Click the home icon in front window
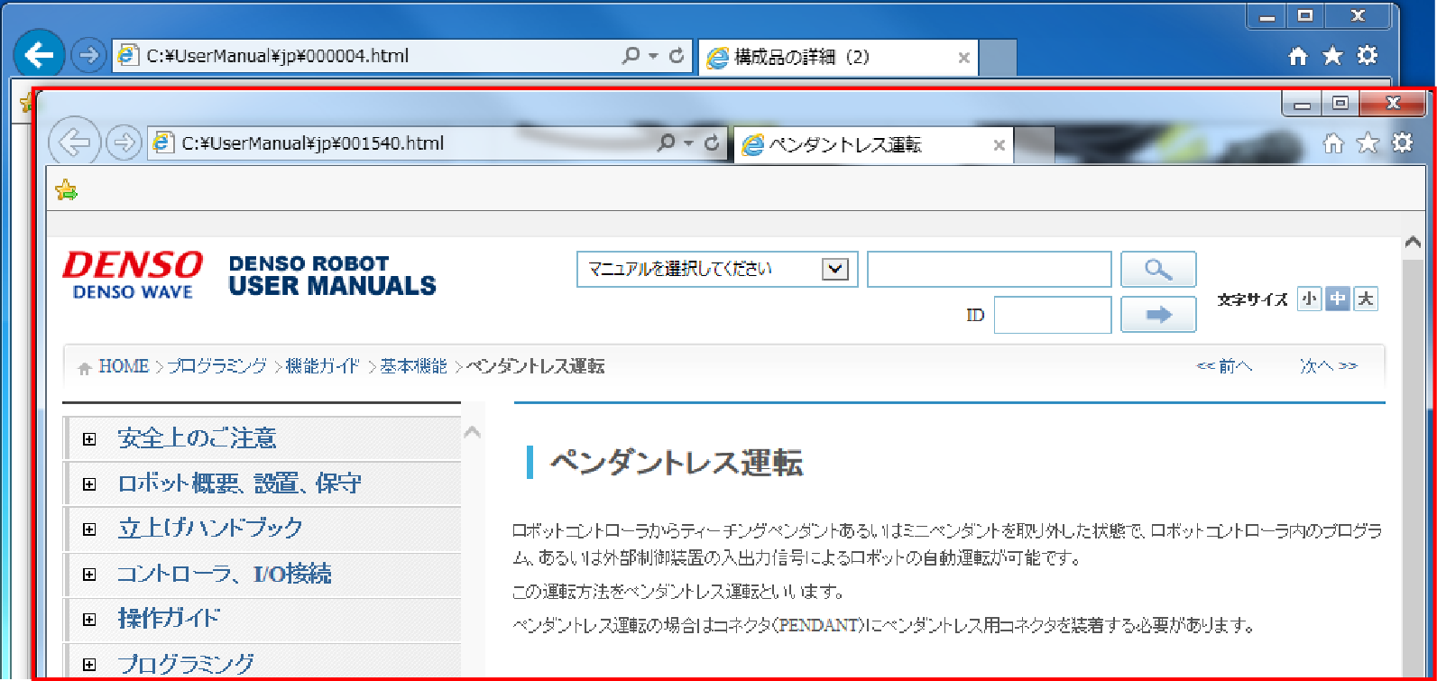The image size is (1437, 681). point(1333,143)
